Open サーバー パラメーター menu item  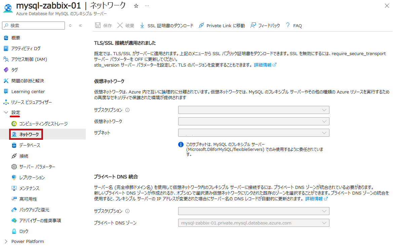click(x=37, y=167)
